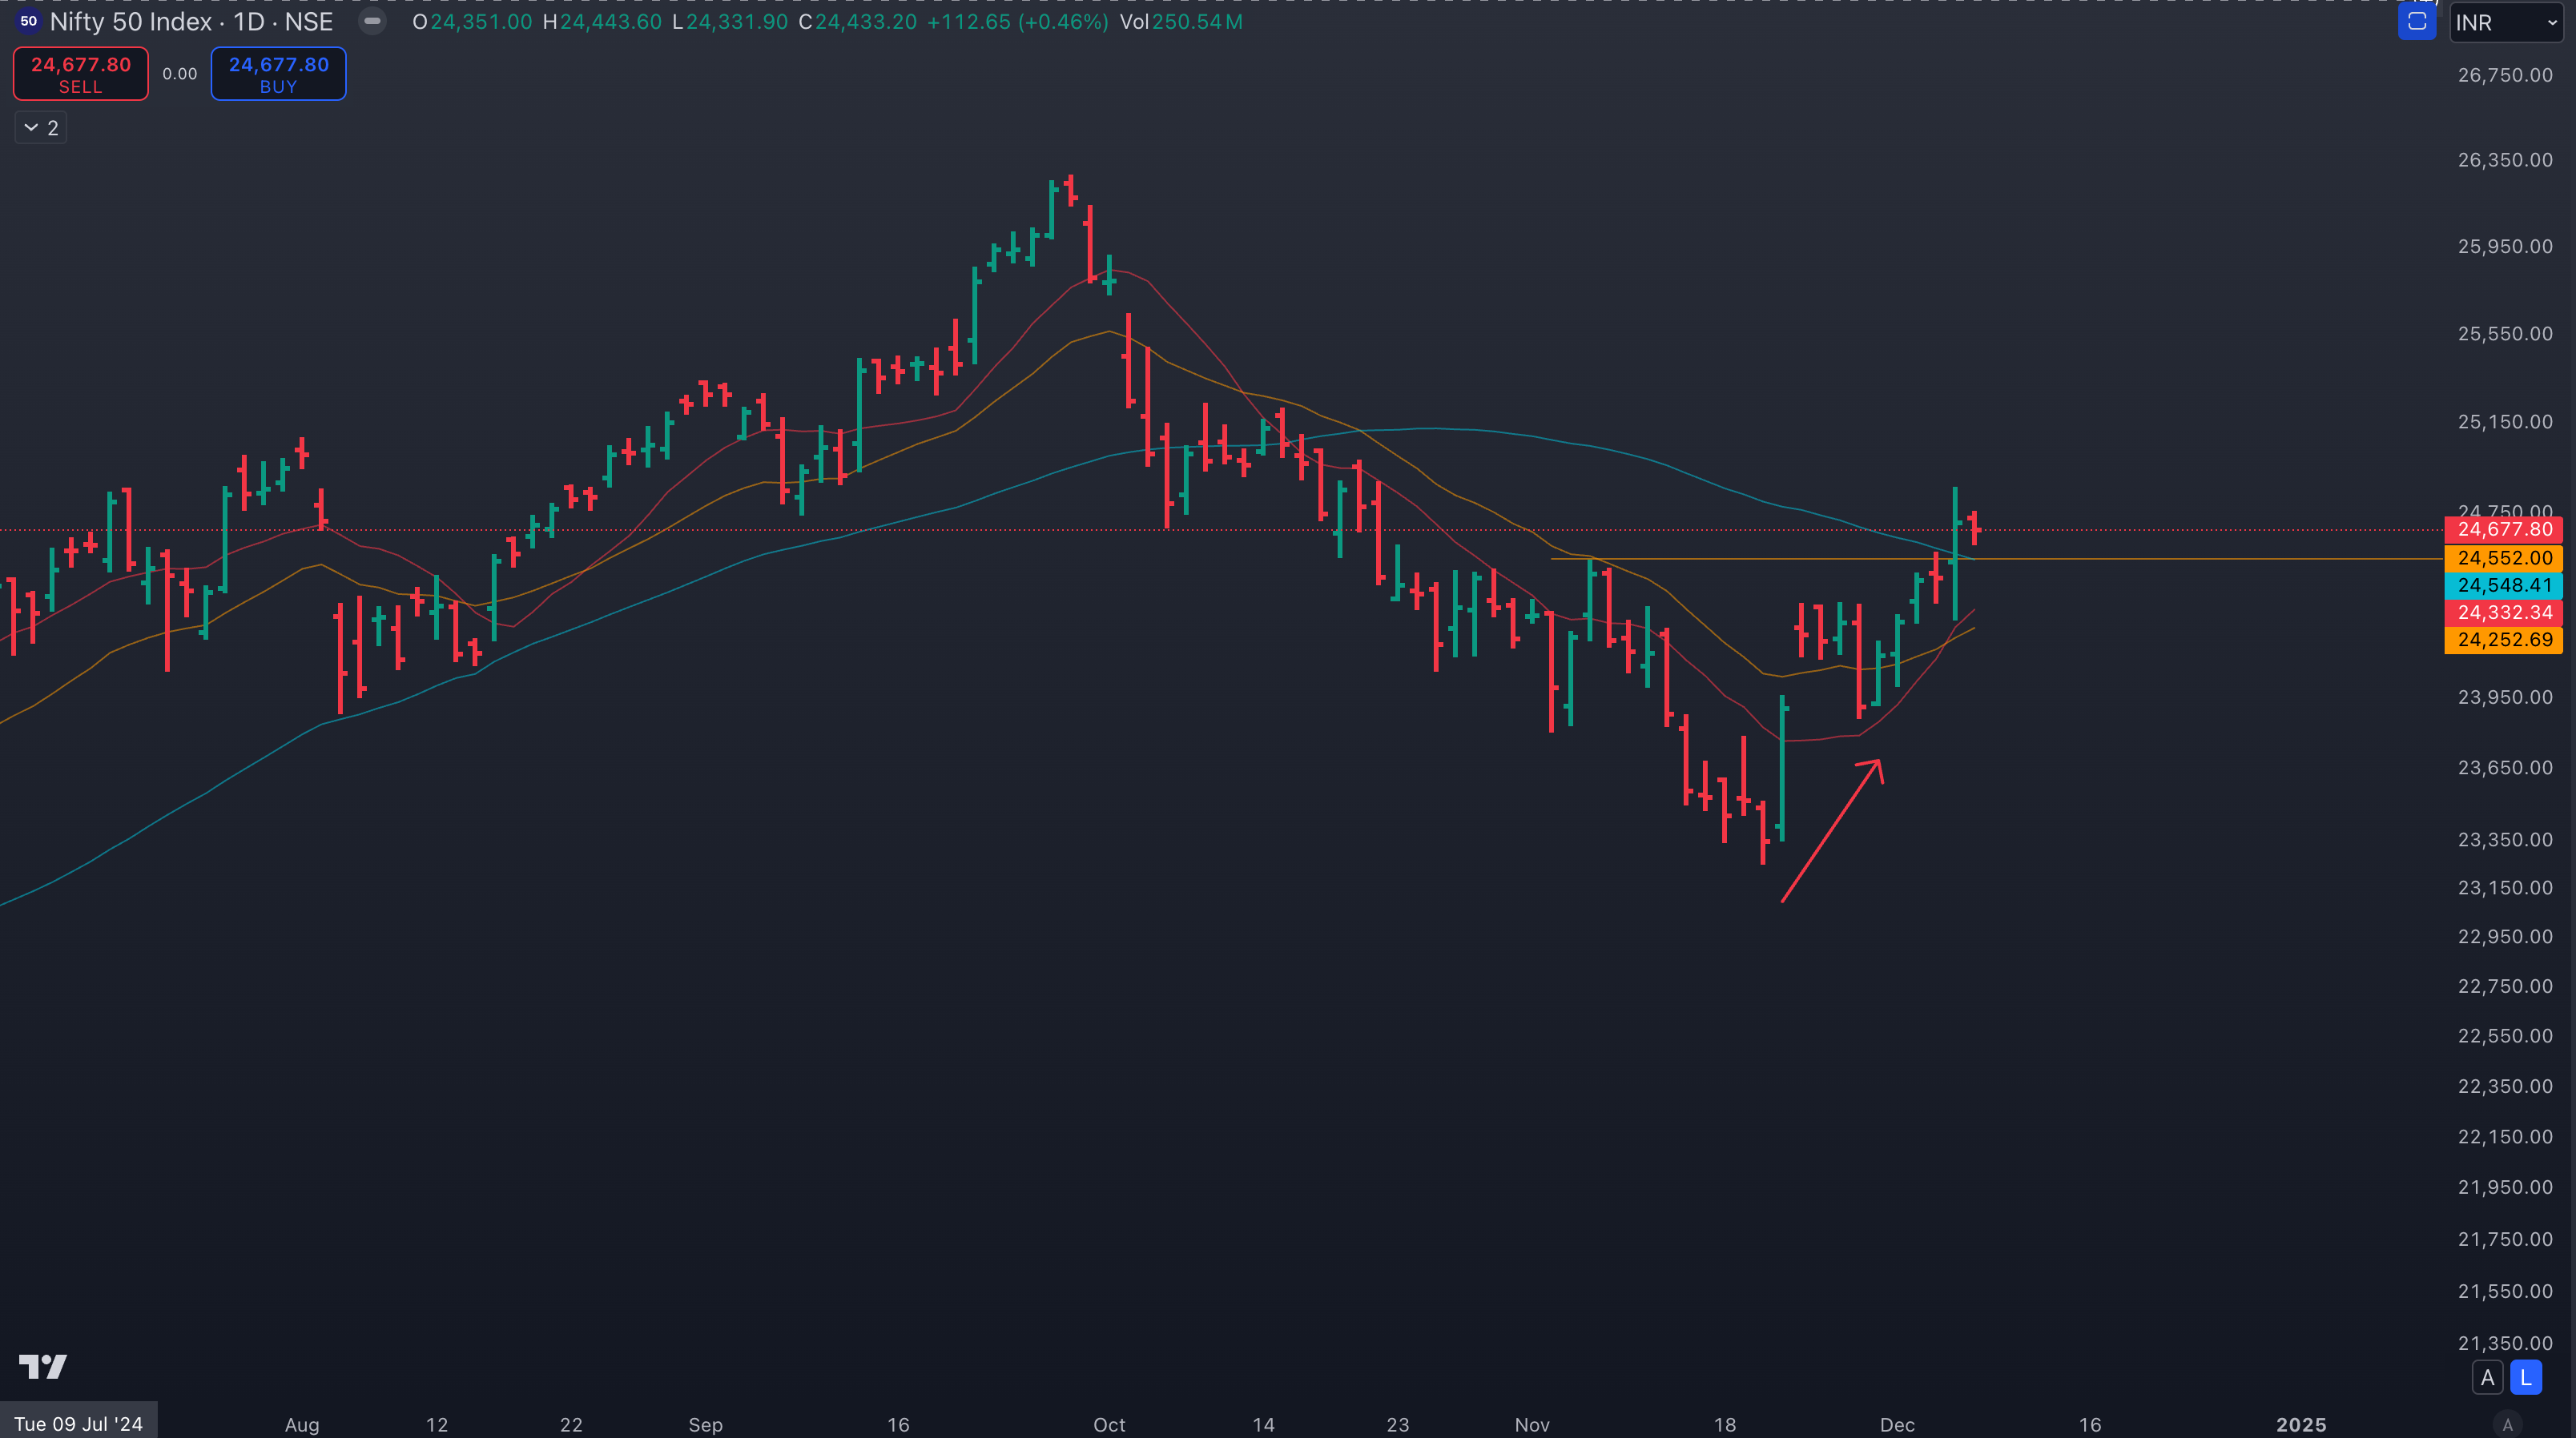Click the blue BUY 24,677.80 button
The image size is (2576, 1438).
tap(279, 74)
